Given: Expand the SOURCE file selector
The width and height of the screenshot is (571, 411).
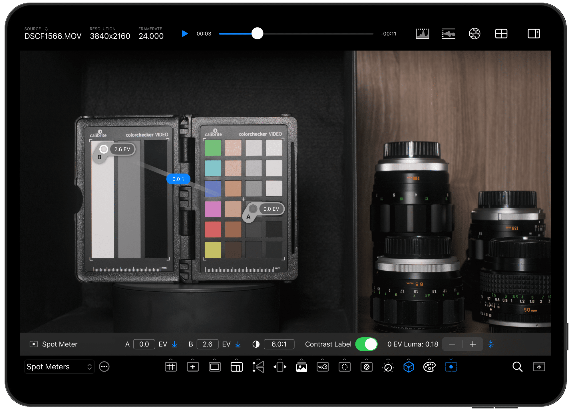Looking at the screenshot, I should click(46, 29).
